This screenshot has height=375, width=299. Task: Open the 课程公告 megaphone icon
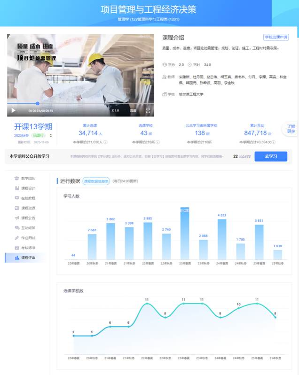pos(17,218)
